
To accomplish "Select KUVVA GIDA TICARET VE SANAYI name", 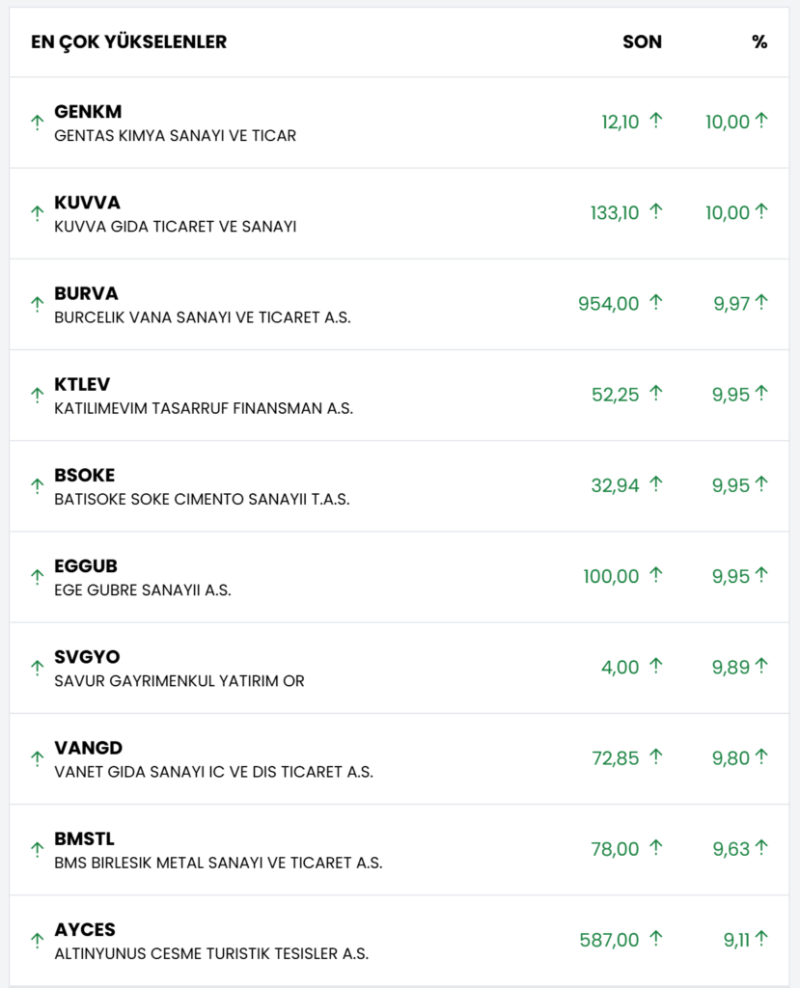I will [x=176, y=227].
